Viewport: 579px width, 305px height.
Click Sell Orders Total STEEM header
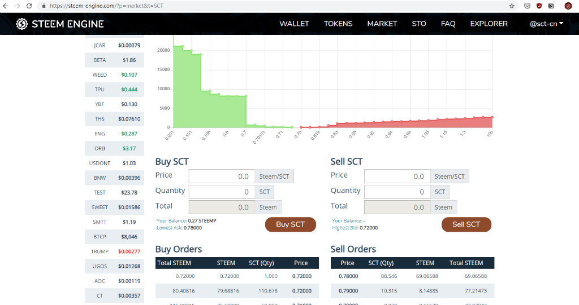tap(466, 263)
